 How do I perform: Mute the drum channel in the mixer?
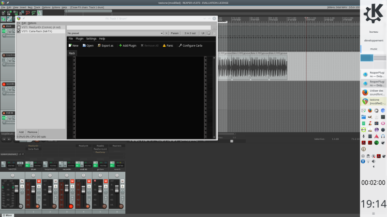coord(39,181)
